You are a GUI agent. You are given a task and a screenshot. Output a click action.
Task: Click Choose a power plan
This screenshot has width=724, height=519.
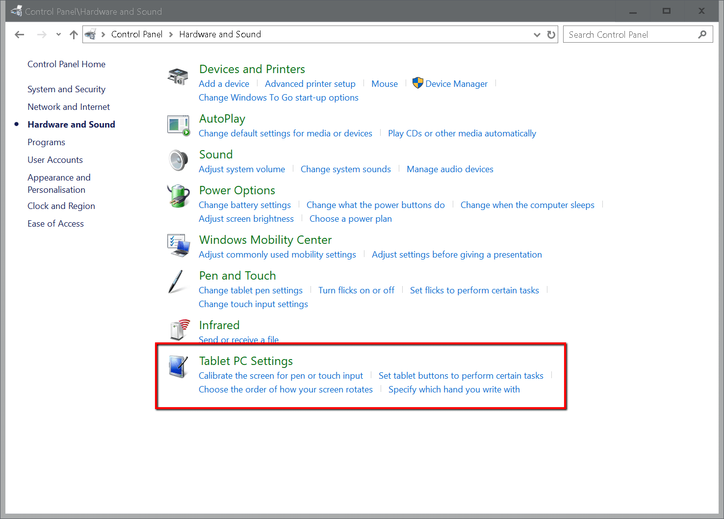pos(351,219)
